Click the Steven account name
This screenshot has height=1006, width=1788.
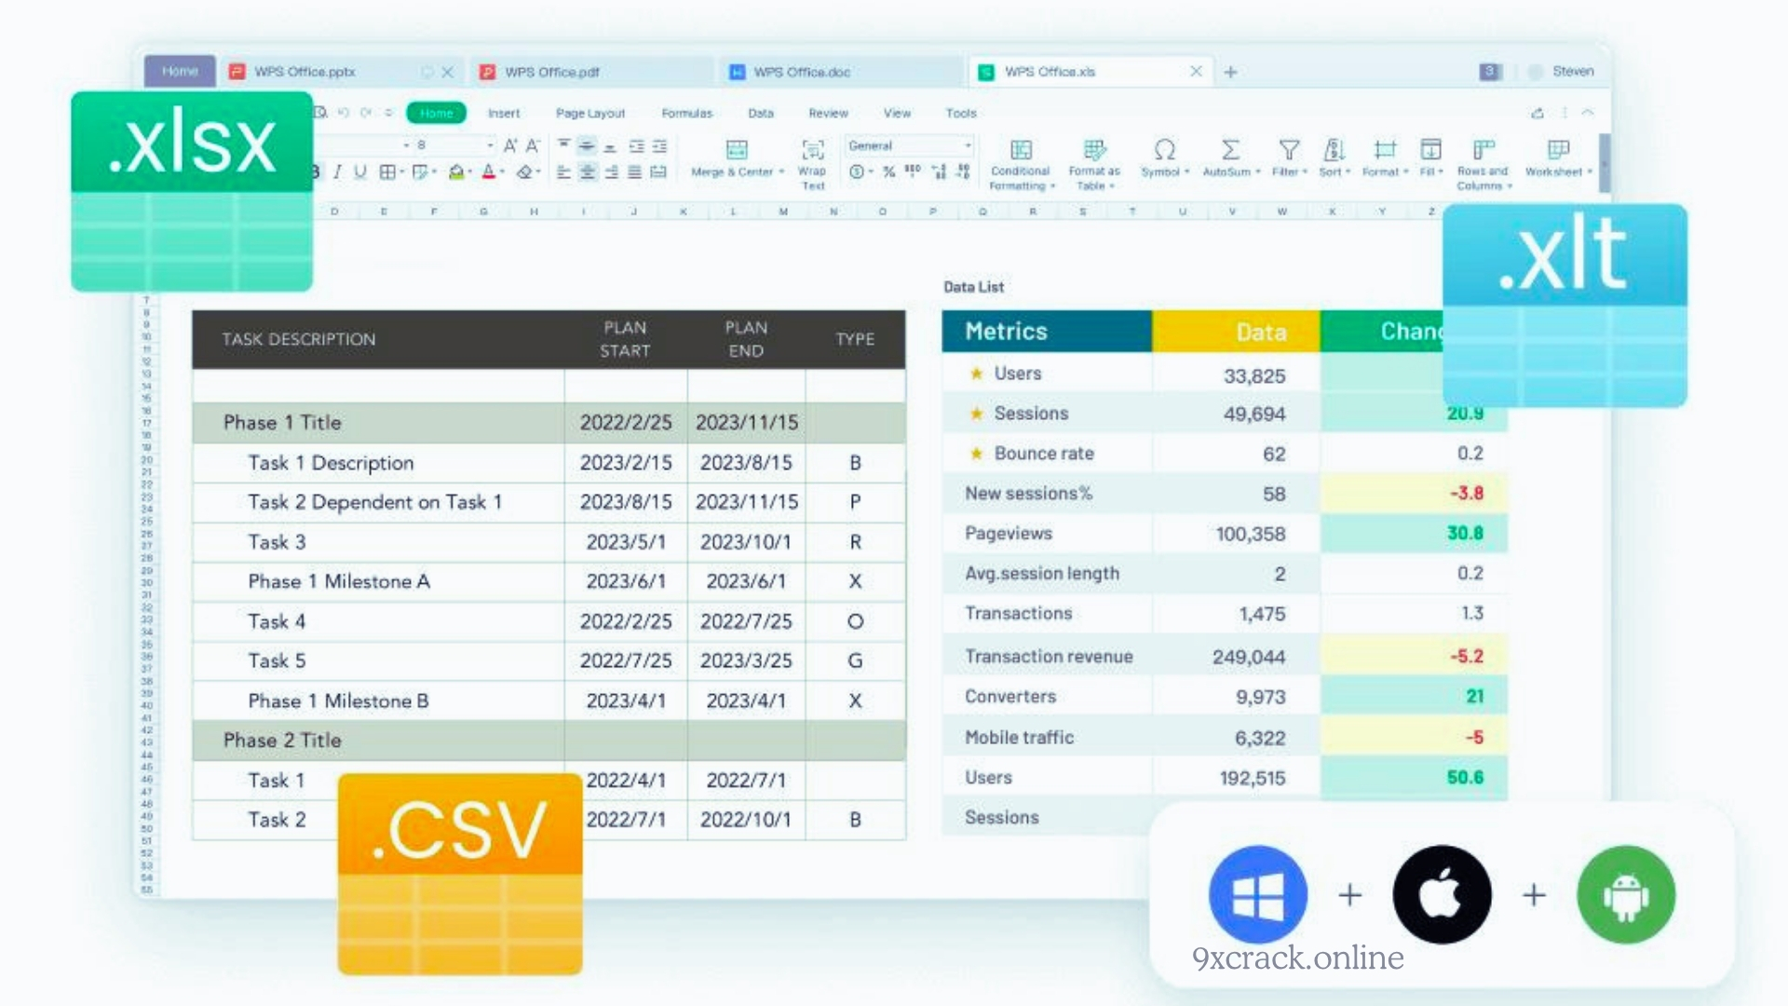pos(1573,71)
